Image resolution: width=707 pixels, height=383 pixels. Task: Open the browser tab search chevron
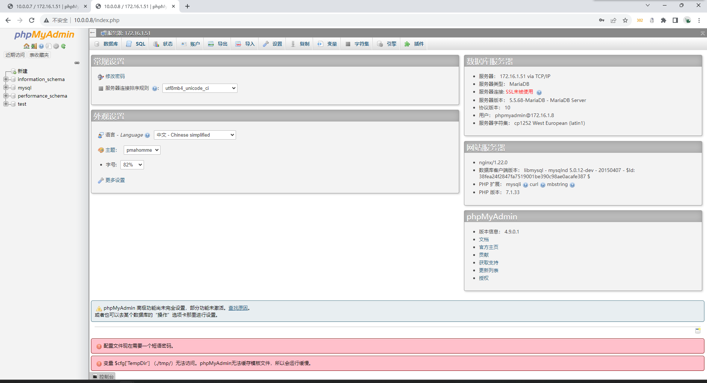coord(648,6)
